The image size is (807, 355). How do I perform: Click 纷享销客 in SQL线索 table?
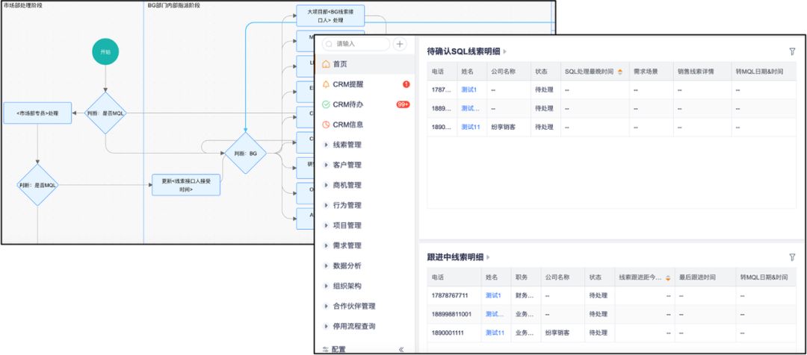point(504,127)
